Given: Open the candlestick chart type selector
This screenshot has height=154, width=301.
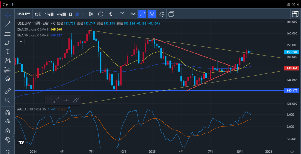Looking at the screenshot, I should (91, 14).
